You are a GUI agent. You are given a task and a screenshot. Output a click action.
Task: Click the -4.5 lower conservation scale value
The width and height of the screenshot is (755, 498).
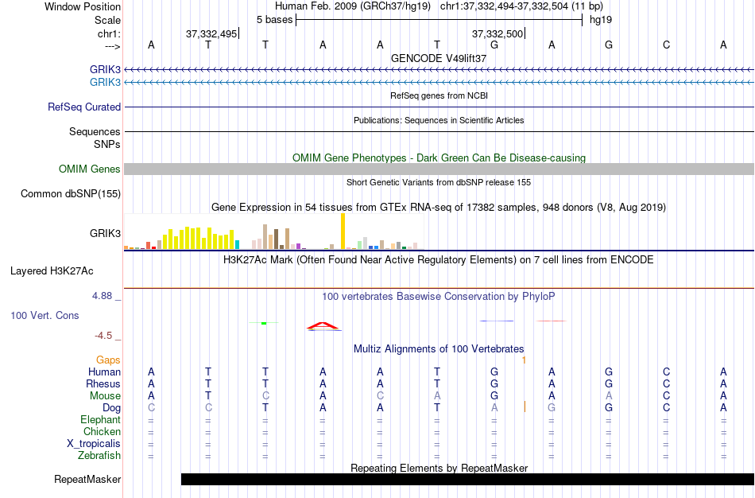[103, 336]
